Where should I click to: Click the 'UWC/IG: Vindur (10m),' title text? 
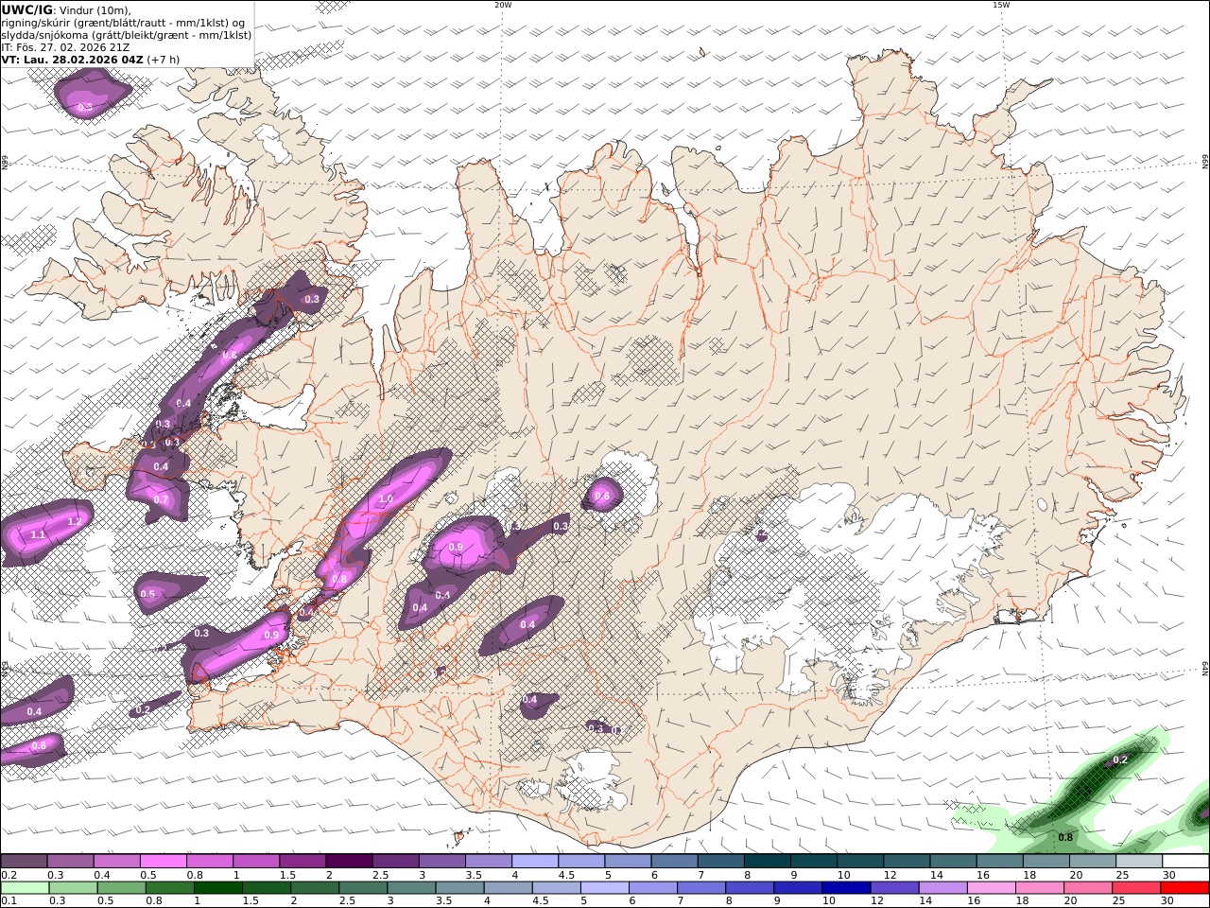point(67,9)
